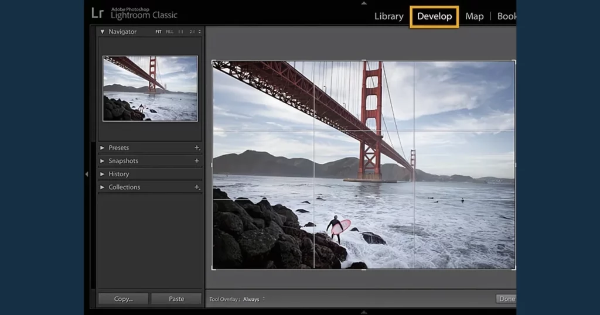
Task: Create a snapshot with the Snapshots plus icon
Action: (197, 161)
